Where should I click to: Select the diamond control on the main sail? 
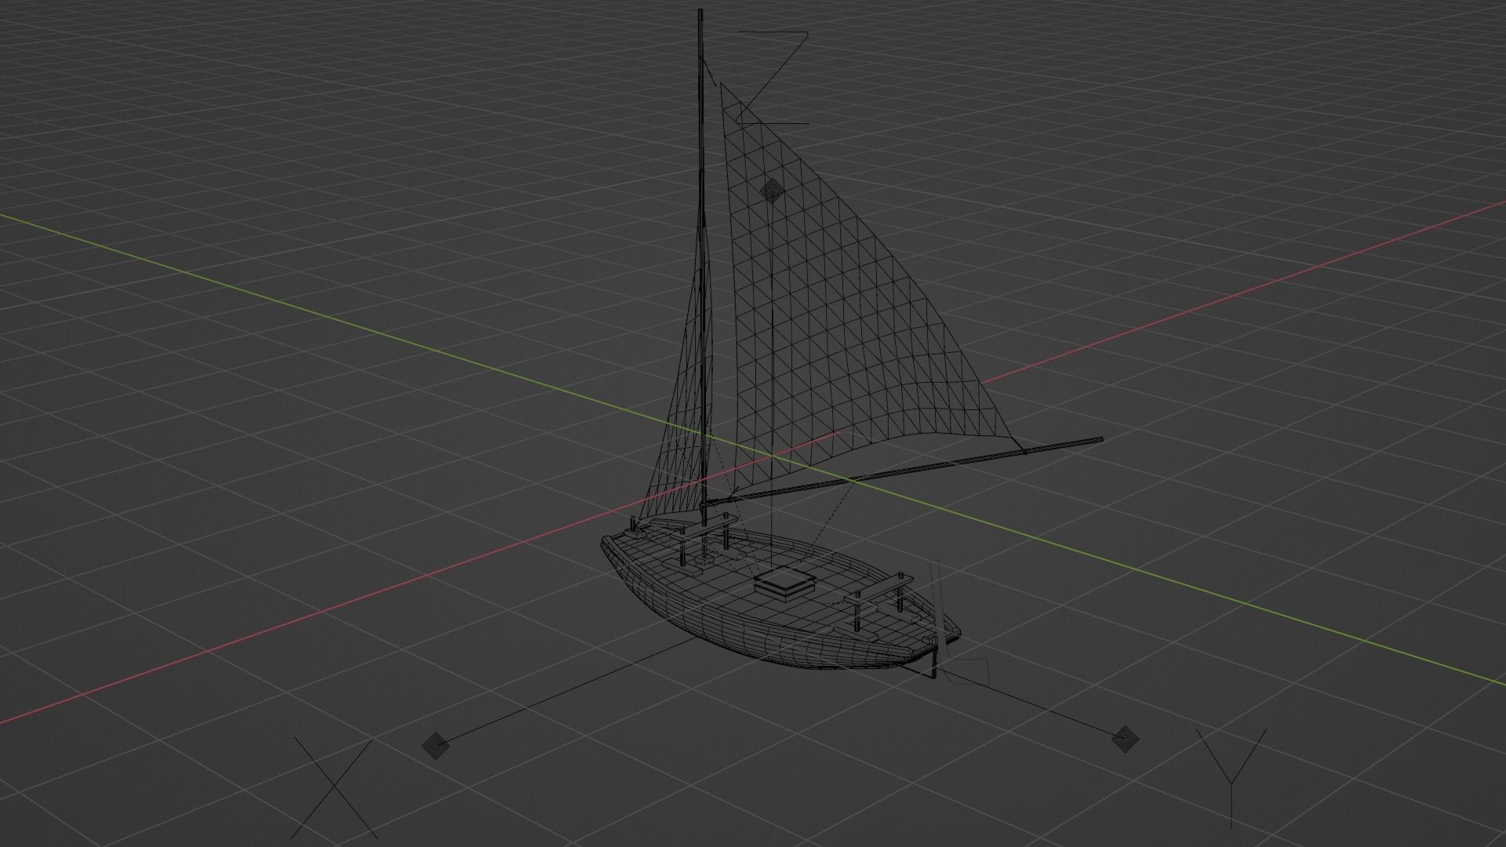pyautogui.click(x=771, y=189)
